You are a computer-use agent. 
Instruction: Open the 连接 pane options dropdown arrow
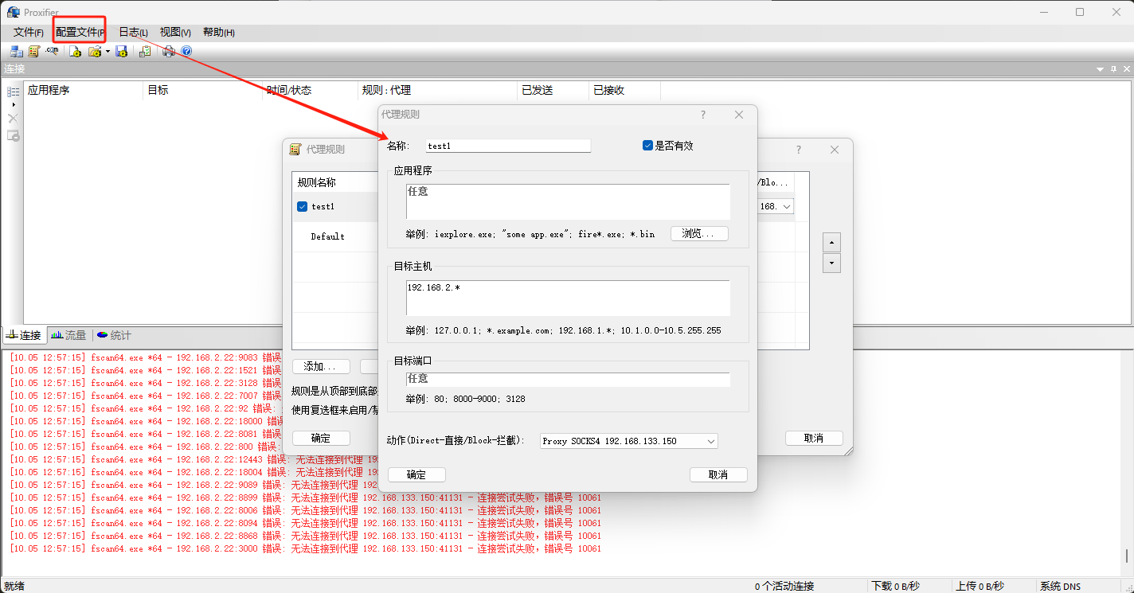coord(1101,69)
